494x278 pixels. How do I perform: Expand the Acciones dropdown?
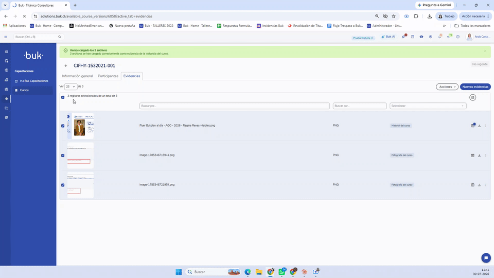coord(447,86)
